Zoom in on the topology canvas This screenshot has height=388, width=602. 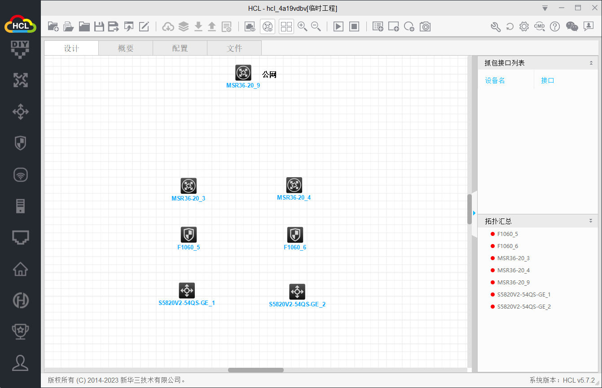(303, 26)
